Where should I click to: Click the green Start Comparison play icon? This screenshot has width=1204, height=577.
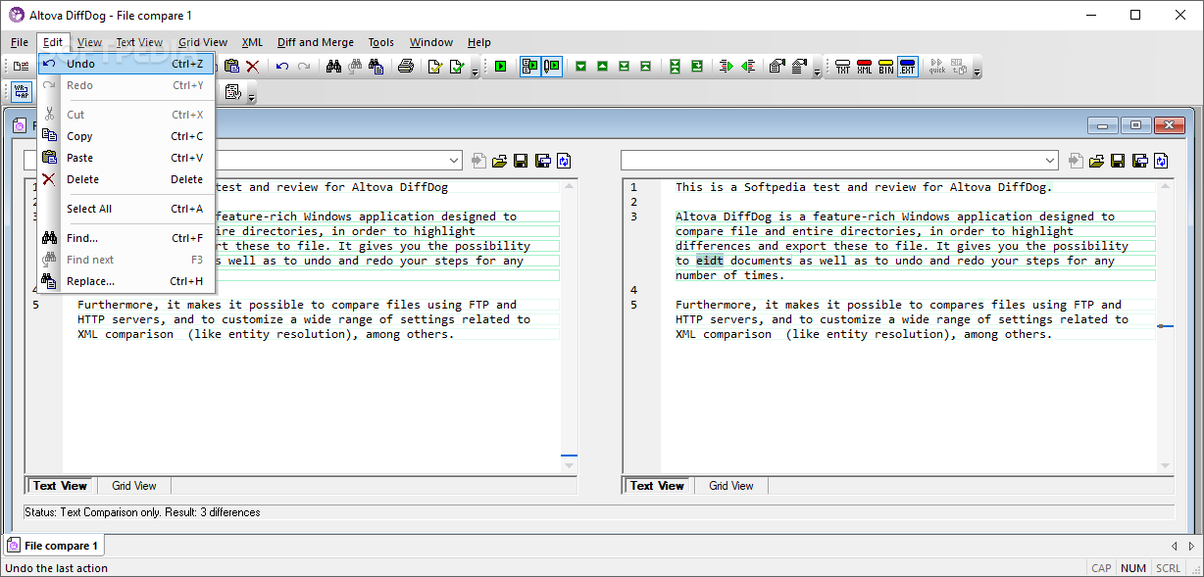pos(500,66)
